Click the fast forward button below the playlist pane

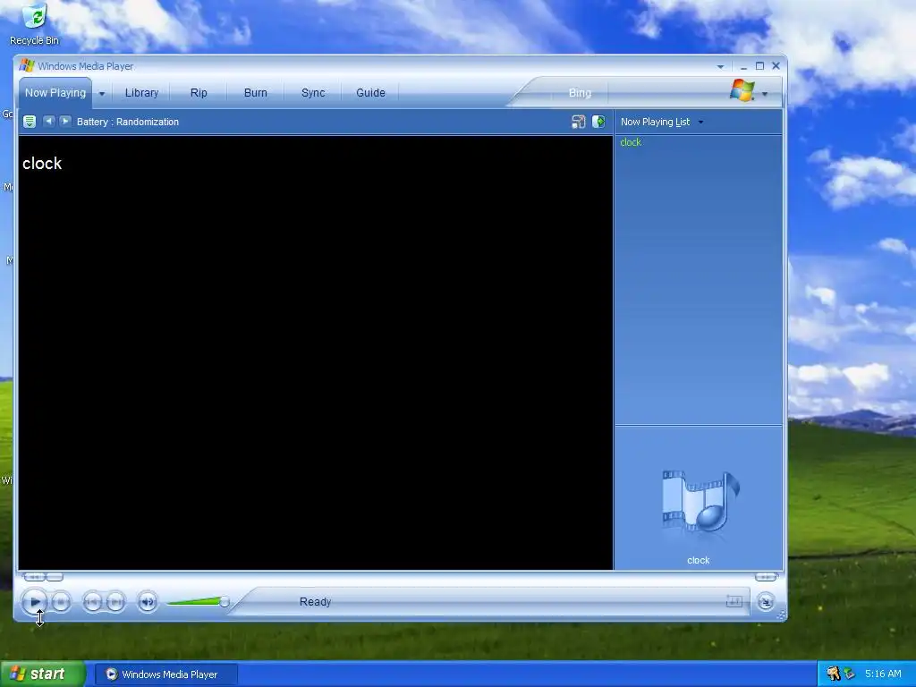pos(766,577)
